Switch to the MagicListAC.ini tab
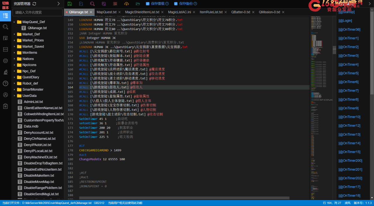 pyautogui.click(x=179, y=12)
